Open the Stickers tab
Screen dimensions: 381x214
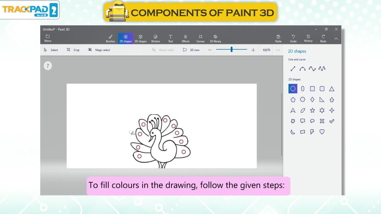click(x=156, y=38)
